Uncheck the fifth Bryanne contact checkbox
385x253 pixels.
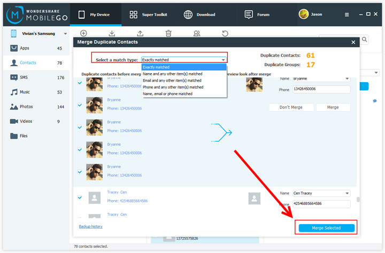tap(80, 172)
